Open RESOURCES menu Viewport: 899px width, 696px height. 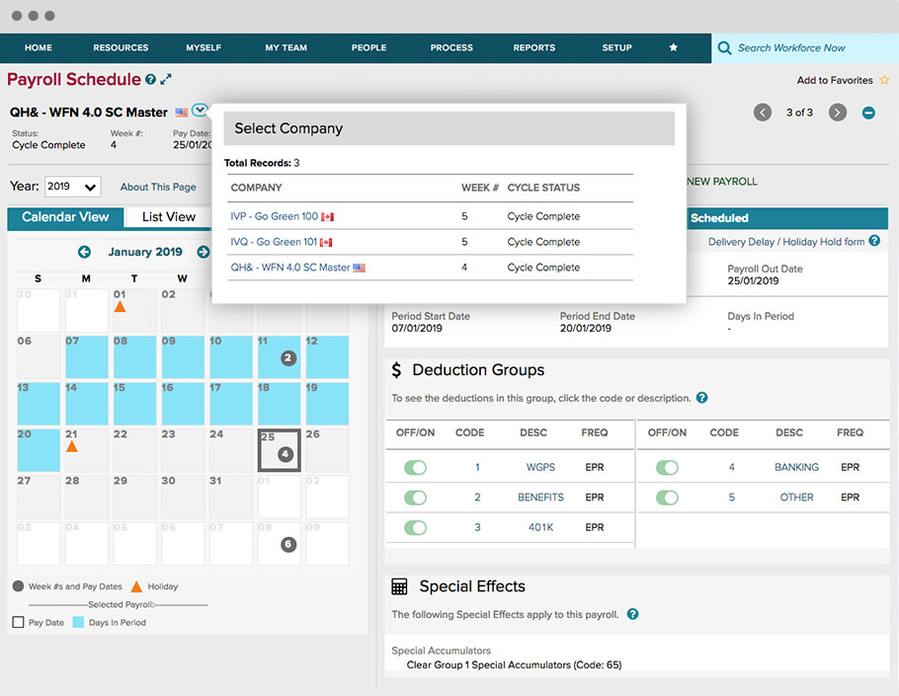click(x=121, y=47)
